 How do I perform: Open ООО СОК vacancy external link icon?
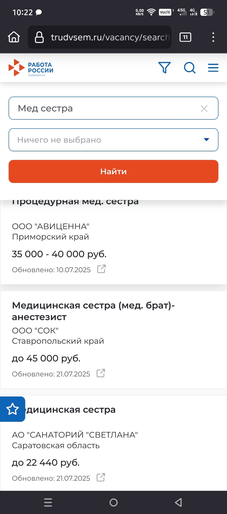(x=101, y=373)
